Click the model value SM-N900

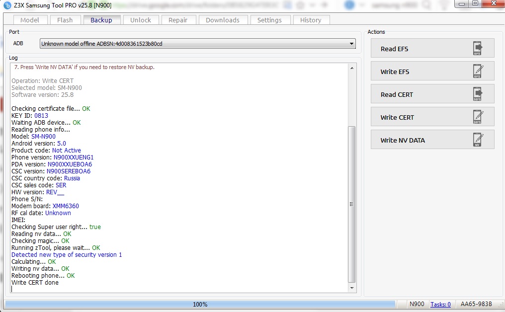pos(43,137)
